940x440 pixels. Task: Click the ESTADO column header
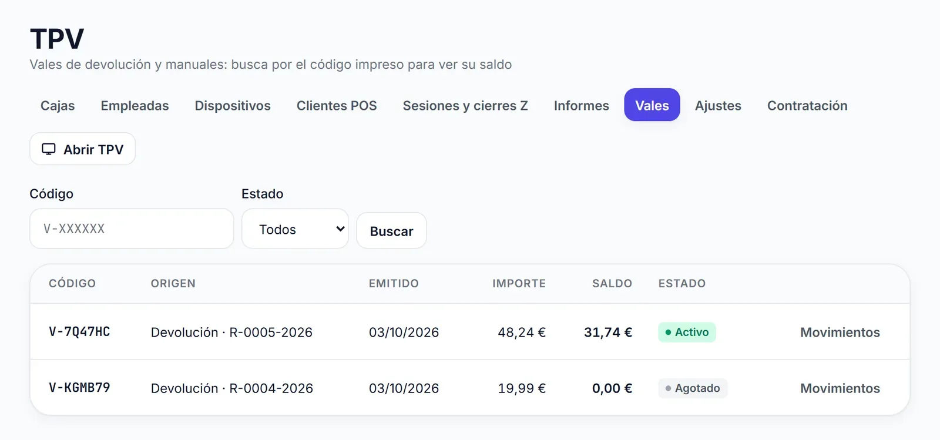[682, 283]
